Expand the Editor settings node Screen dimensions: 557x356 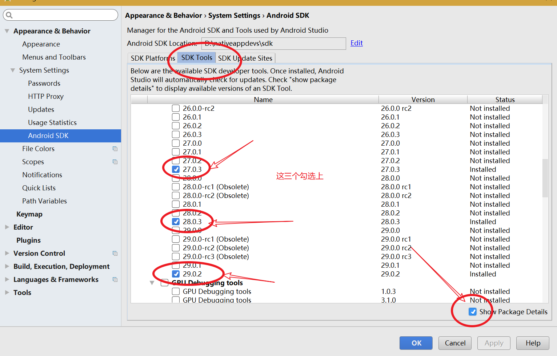tap(7, 227)
